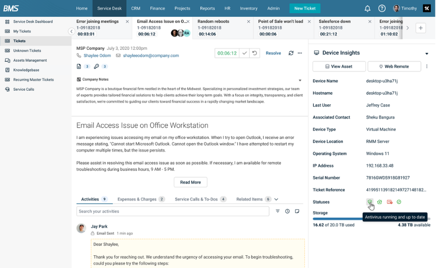Image resolution: width=436 pixels, height=268 pixels.
Task: Open the Finance menu
Action: pyautogui.click(x=158, y=8)
